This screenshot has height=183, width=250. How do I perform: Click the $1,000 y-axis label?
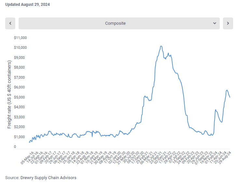tap(20, 137)
